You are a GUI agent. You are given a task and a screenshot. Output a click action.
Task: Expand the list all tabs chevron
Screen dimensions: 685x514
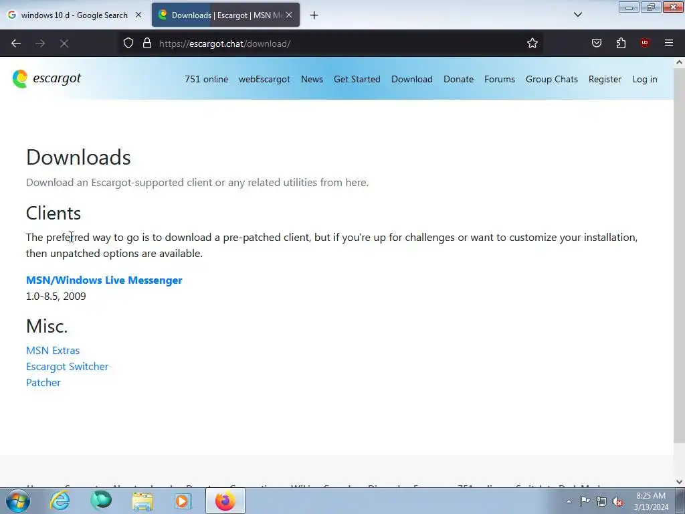click(578, 15)
